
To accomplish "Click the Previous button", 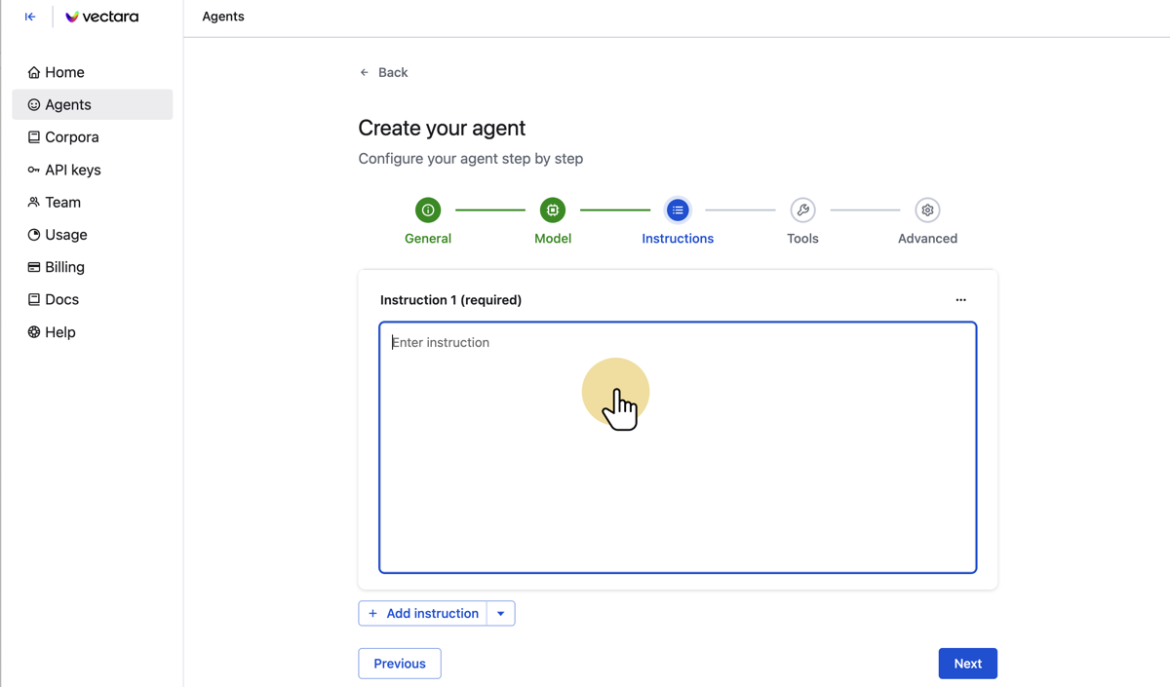I will (400, 664).
